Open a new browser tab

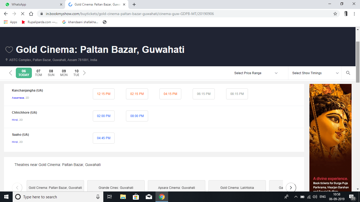(x=134, y=4)
